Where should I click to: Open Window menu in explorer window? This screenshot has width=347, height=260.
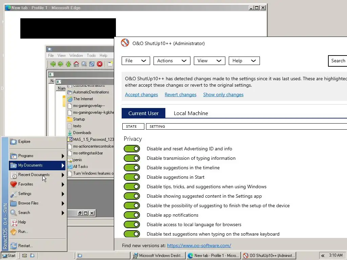pyautogui.click(x=76, y=56)
